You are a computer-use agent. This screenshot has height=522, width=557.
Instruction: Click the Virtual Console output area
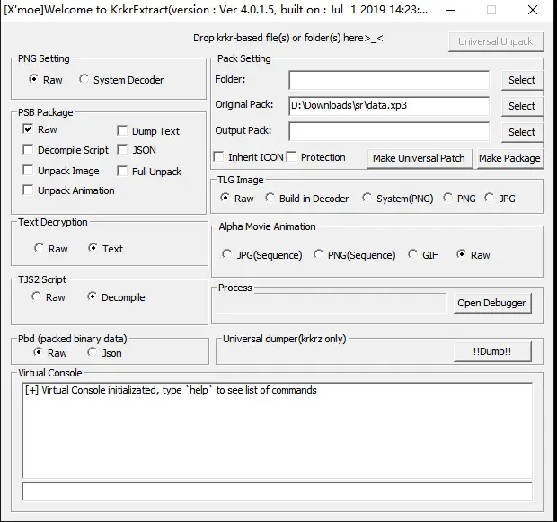click(277, 430)
